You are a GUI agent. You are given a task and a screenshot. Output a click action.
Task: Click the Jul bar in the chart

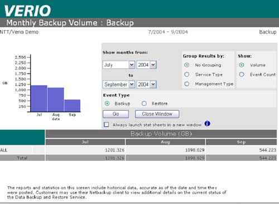[x=39, y=98]
